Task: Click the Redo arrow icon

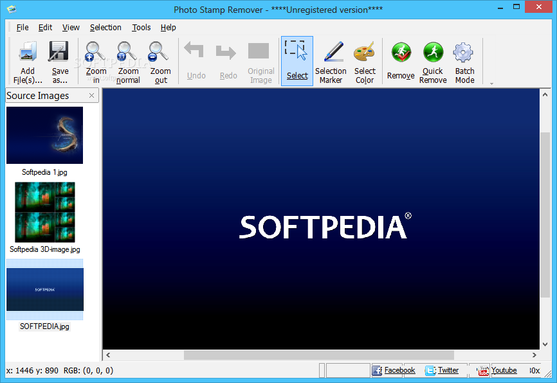Action: pos(226,52)
